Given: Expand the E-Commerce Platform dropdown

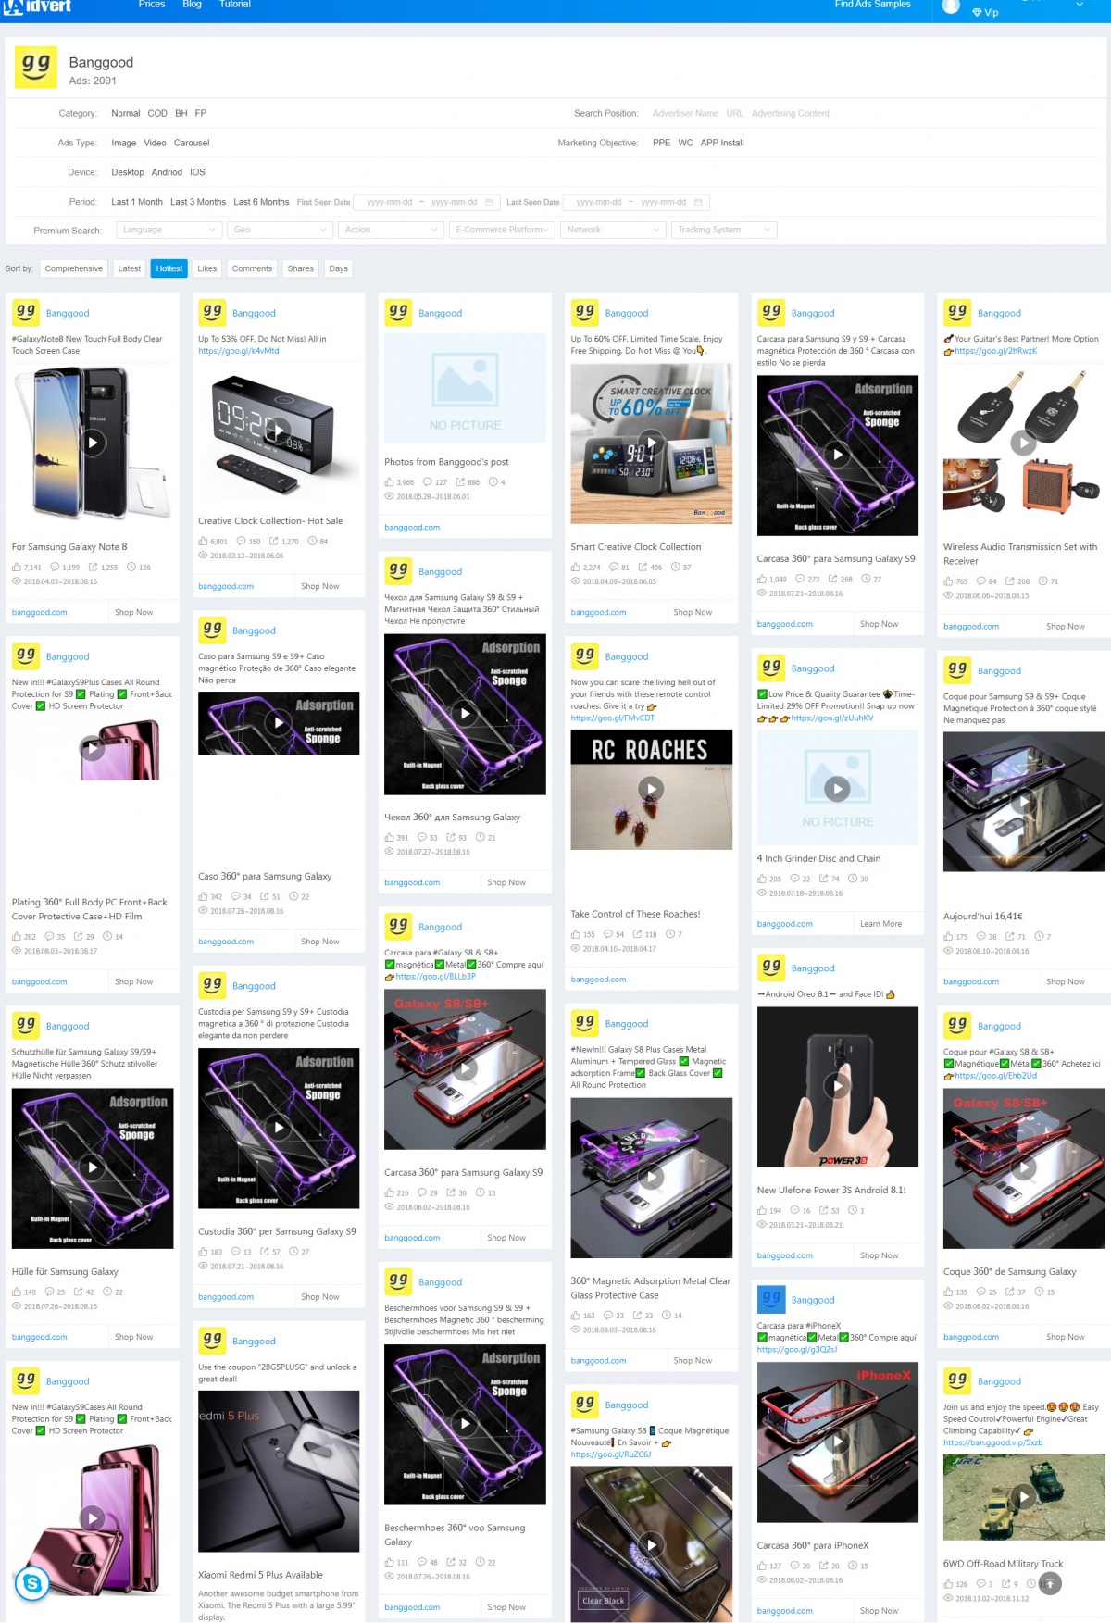Looking at the screenshot, I should click(502, 230).
